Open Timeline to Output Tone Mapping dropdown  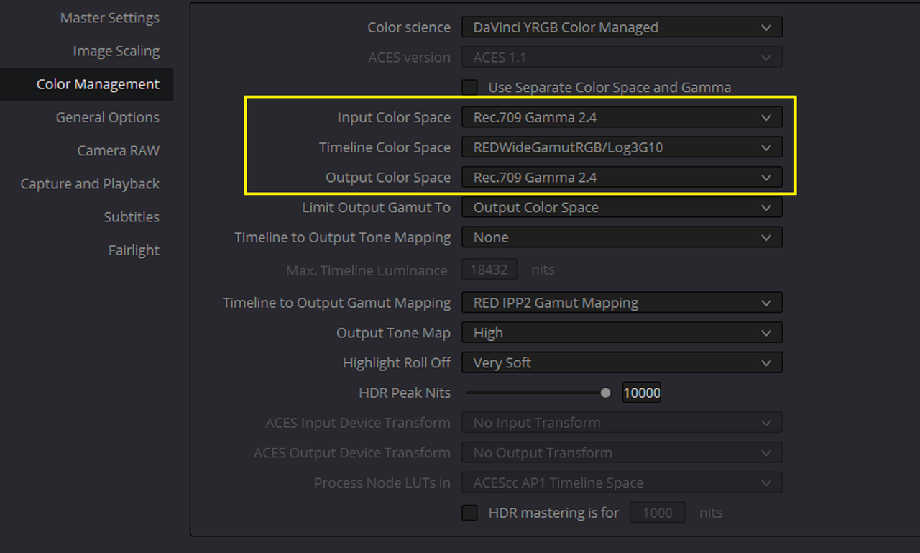(x=622, y=237)
